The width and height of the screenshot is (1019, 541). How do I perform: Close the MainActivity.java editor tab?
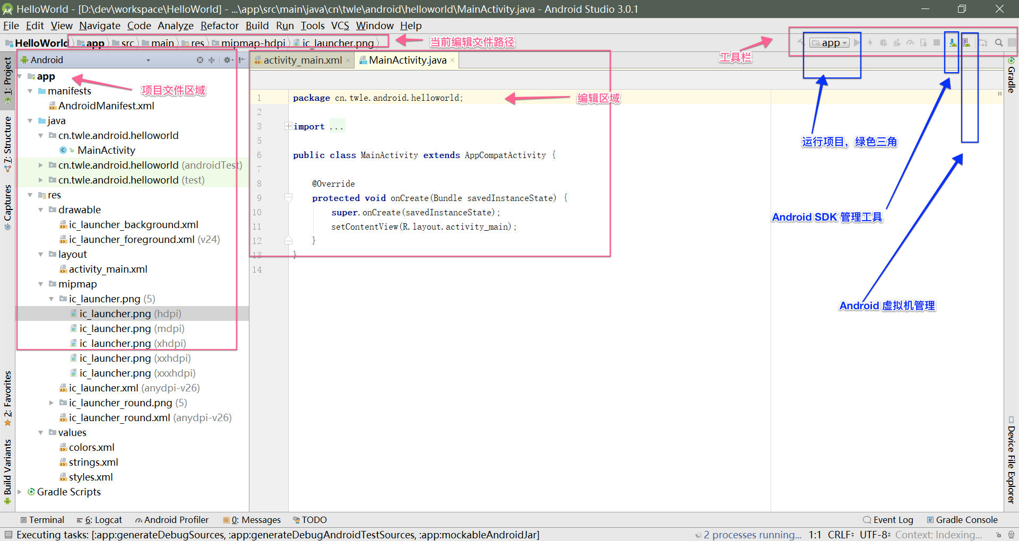pyautogui.click(x=452, y=60)
